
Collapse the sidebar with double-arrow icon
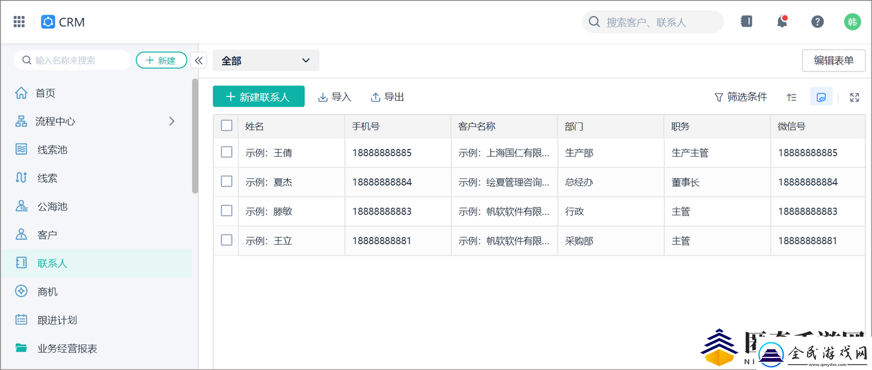[x=199, y=61]
